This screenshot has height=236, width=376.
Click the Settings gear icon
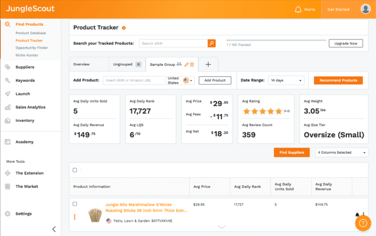pyautogui.click(x=8, y=214)
